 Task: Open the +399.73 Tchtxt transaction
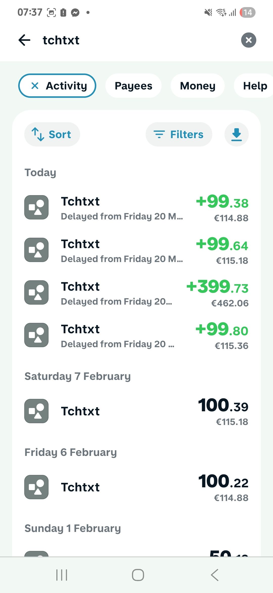[x=136, y=293]
